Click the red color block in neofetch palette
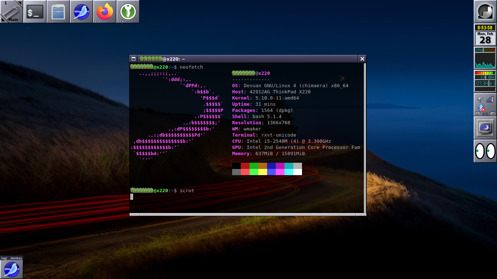The height and width of the screenshot is (279, 497). click(245, 166)
